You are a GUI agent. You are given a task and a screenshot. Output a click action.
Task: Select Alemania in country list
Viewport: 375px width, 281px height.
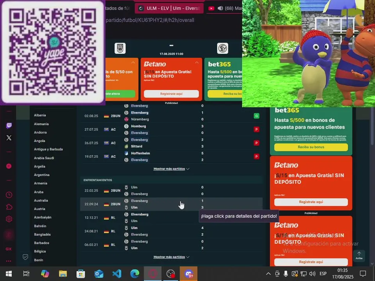41,124
